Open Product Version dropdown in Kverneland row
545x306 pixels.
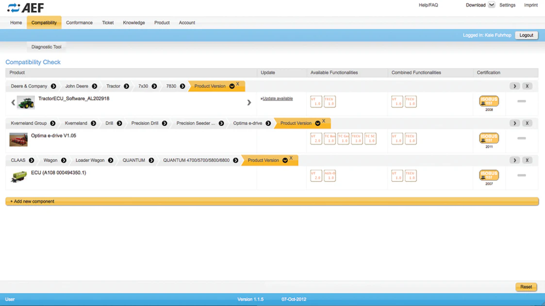tap(318, 123)
